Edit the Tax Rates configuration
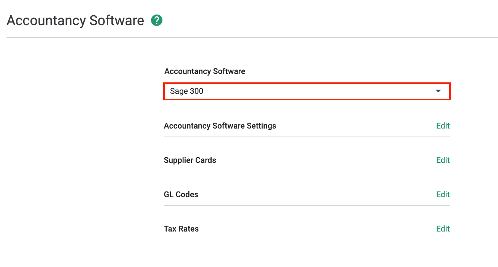Image resolution: width=498 pixels, height=267 pixels. coord(443,228)
